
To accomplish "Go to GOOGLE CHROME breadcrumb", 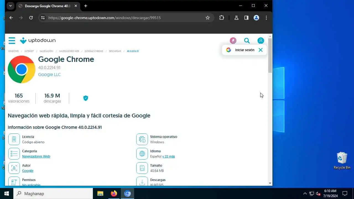I will pyautogui.click(x=94, y=51).
